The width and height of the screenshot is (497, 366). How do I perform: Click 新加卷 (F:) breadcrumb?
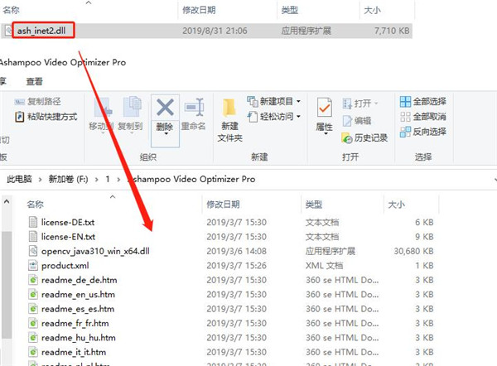68,179
